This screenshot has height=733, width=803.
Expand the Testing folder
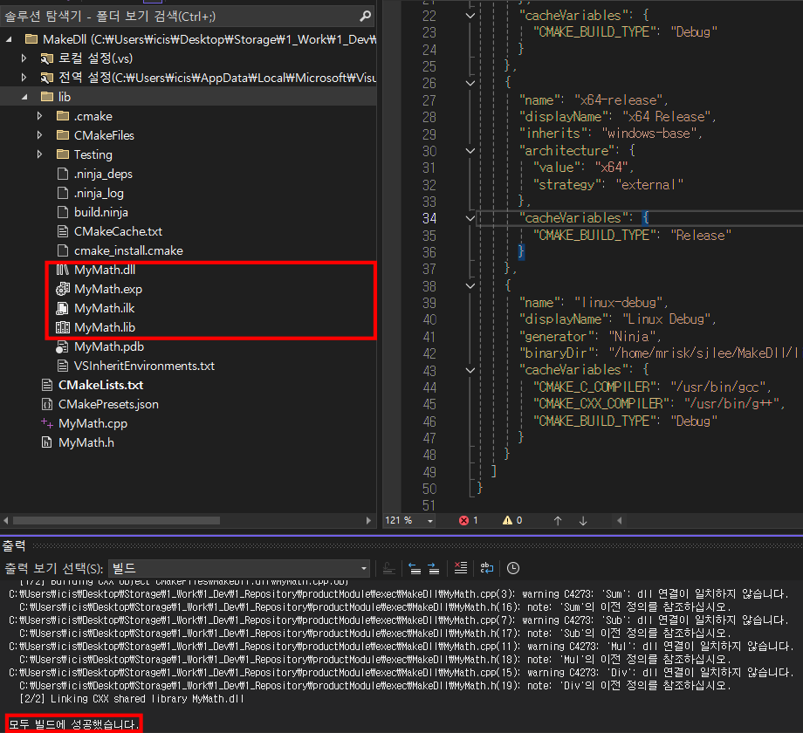pos(39,154)
